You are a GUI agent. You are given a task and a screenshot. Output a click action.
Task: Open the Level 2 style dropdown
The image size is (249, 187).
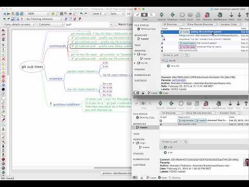click(99, 14)
